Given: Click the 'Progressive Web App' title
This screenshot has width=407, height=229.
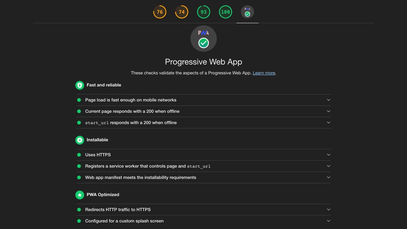Looking at the screenshot, I should [x=203, y=62].
